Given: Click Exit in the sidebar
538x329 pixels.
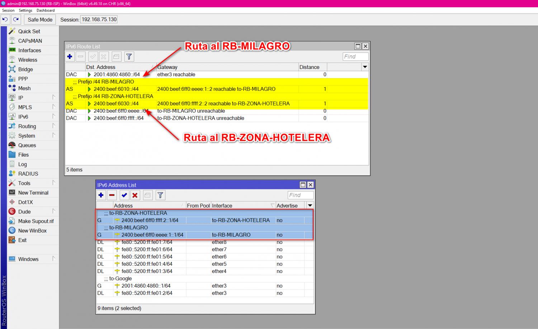Looking at the screenshot, I should tap(22, 240).
